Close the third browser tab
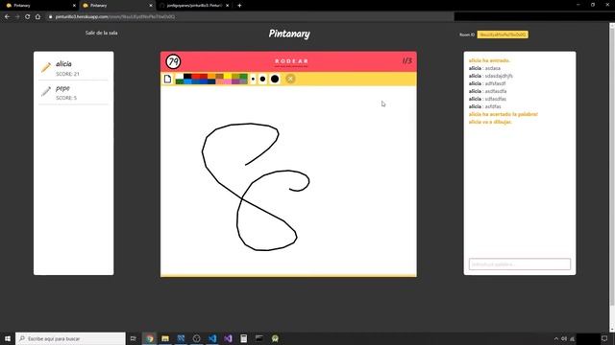The height and width of the screenshot is (345, 615). 228,6
